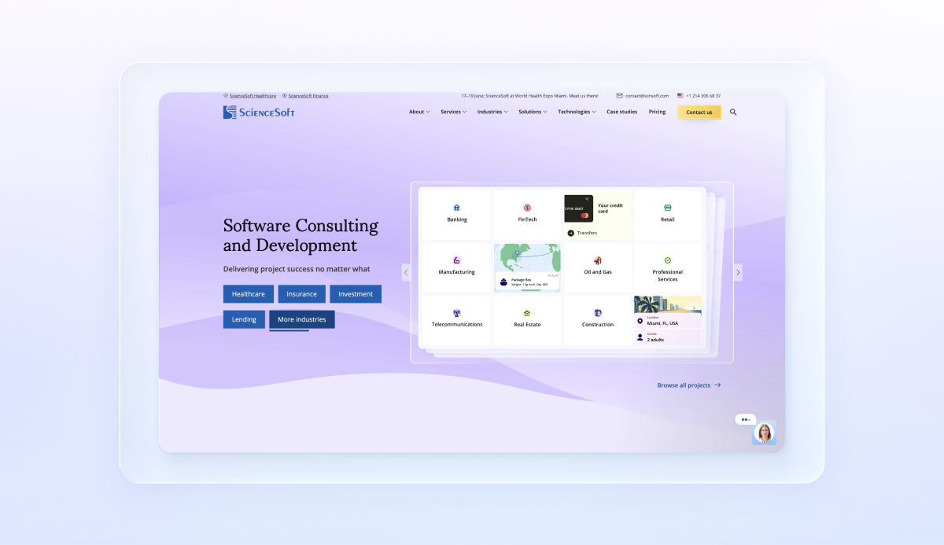Click the Contact us button
This screenshot has height=545, width=944.
point(699,112)
